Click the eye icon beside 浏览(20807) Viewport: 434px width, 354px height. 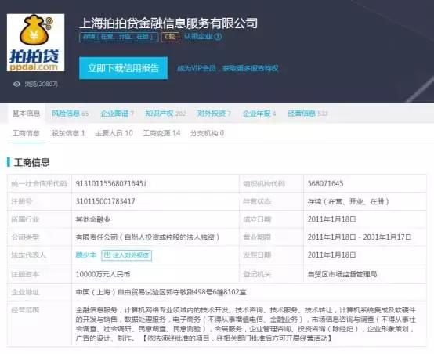16,84
